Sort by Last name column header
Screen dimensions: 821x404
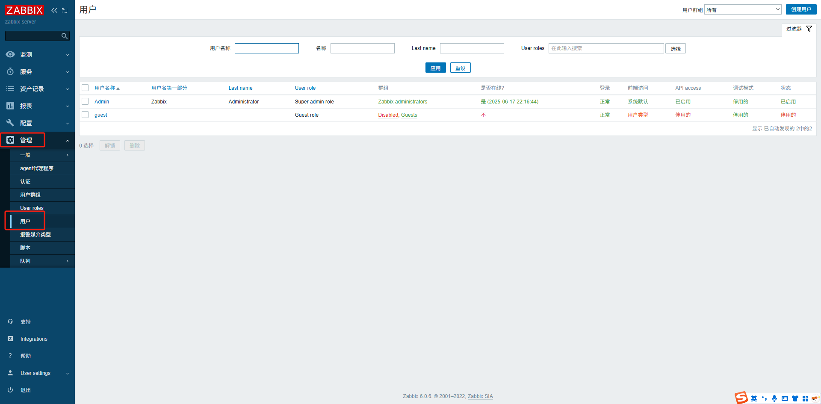240,88
